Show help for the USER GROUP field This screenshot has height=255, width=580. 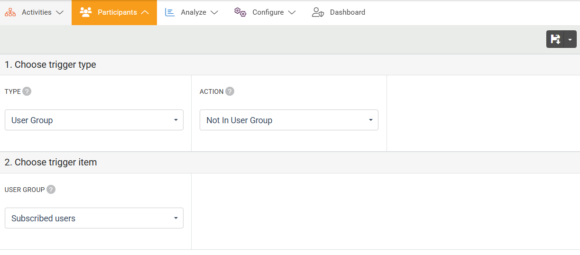(51, 190)
